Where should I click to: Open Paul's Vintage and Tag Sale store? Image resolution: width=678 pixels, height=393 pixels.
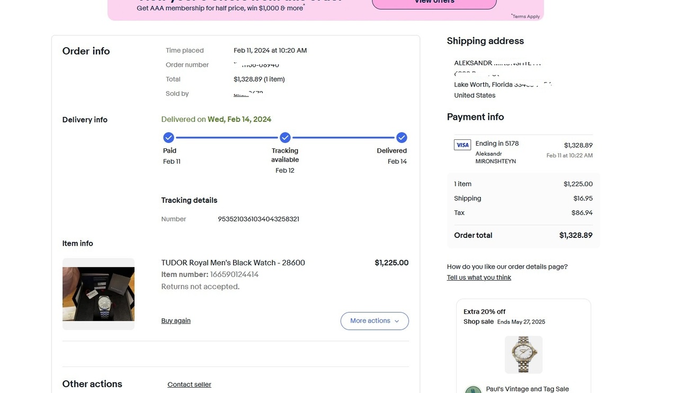pyautogui.click(x=527, y=389)
